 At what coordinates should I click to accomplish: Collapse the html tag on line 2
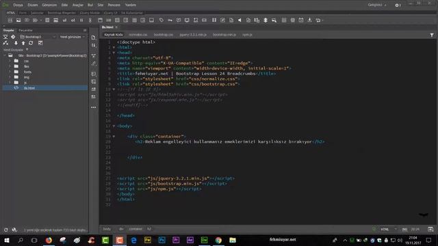click(x=114, y=47)
